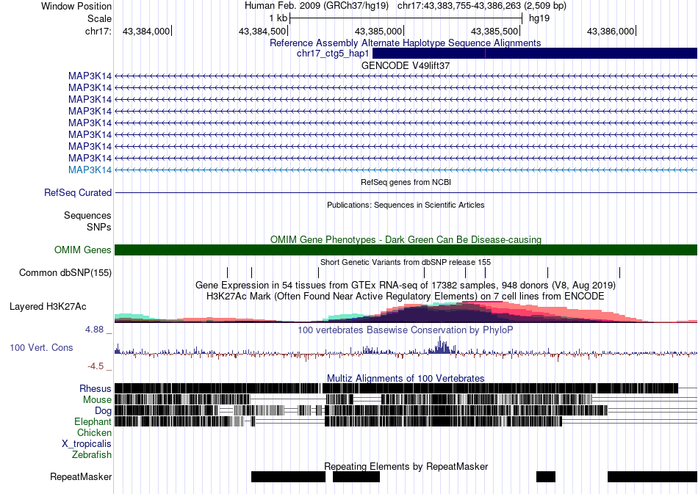Click the -4.5 conservation scale value
Viewport: 698px width, 494px height.
pyautogui.click(x=96, y=366)
